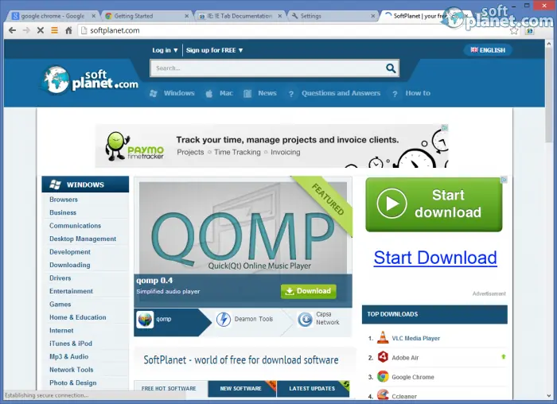Open the Browsers category
This screenshot has width=557, height=404.
(x=64, y=200)
